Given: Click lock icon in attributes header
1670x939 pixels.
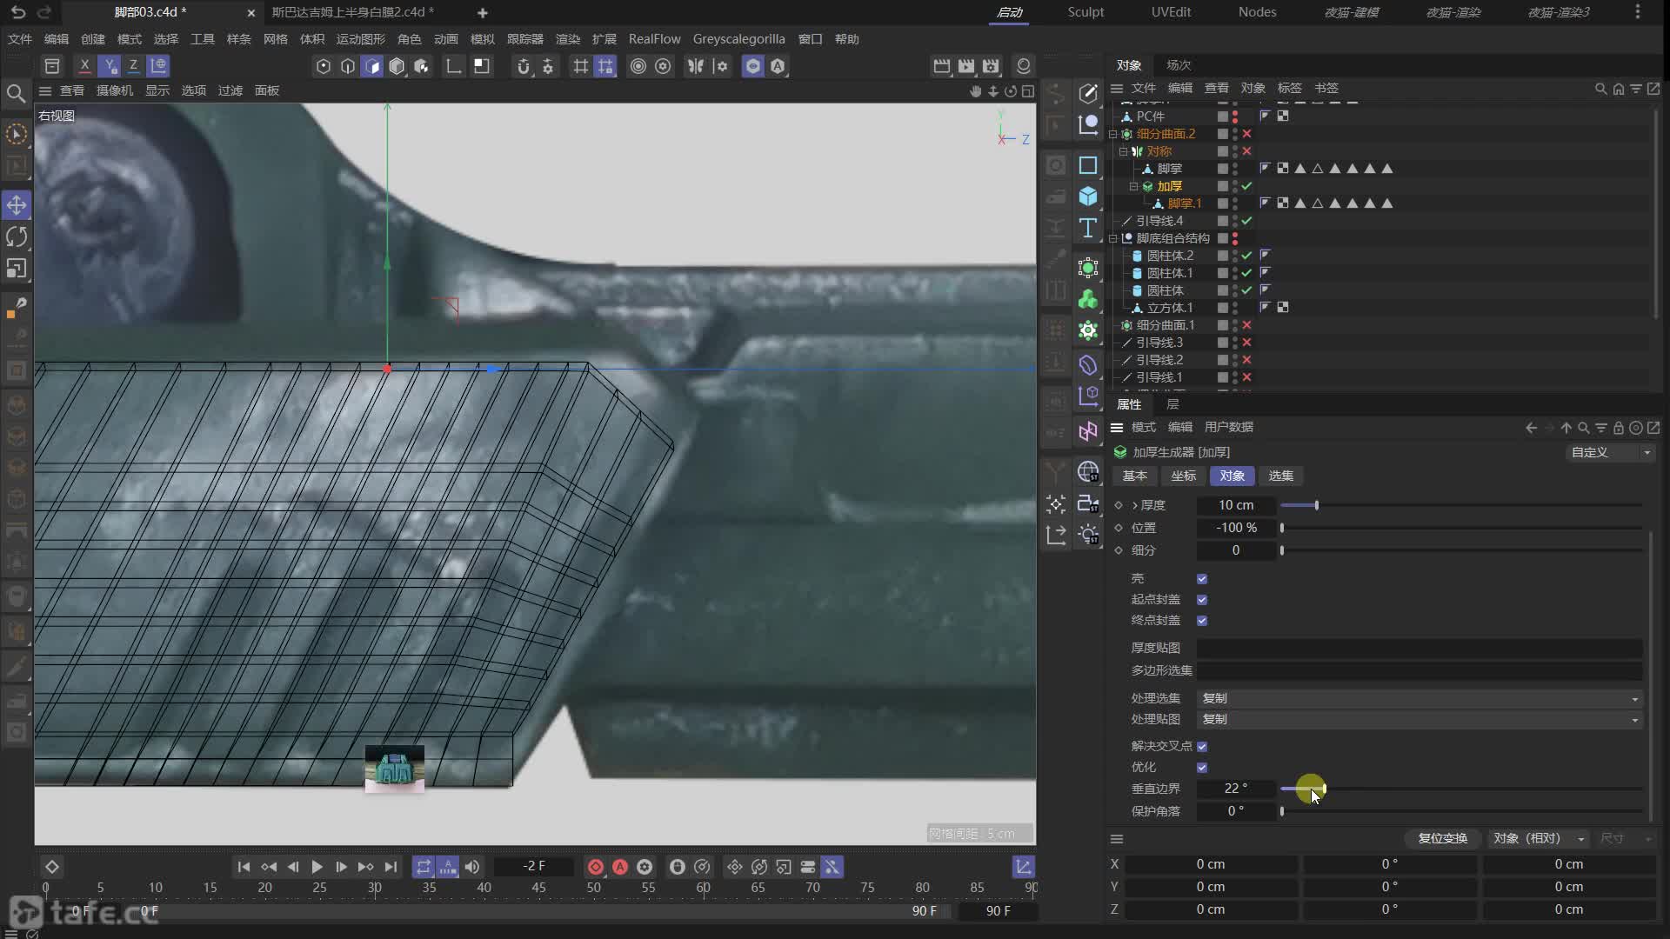Looking at the screenshot, I should pos(1619,428).
